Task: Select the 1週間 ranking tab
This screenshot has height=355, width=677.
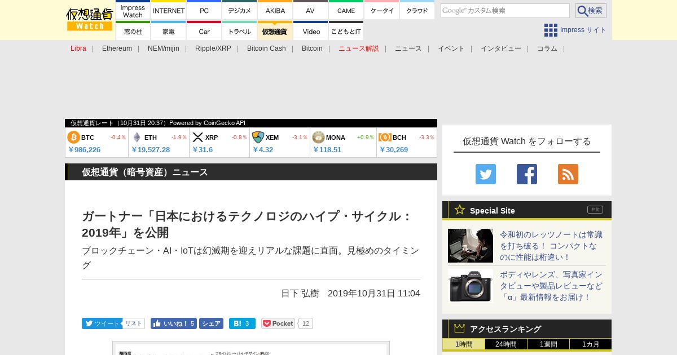Action: (x=548, y=344)
